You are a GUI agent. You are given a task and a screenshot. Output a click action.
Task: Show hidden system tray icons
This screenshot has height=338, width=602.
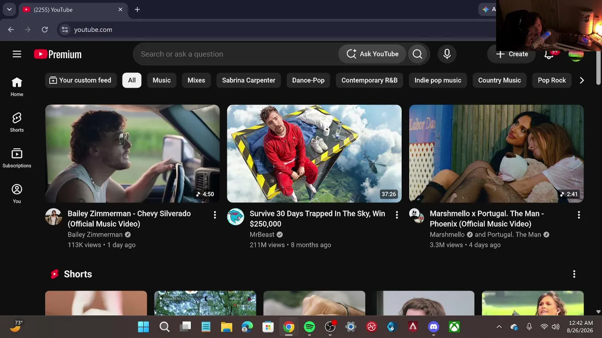(499, 327)
